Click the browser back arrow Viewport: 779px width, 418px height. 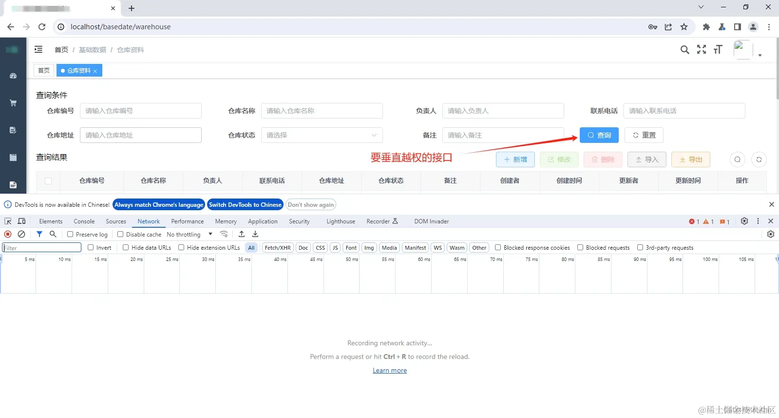(x=11, y=27)
